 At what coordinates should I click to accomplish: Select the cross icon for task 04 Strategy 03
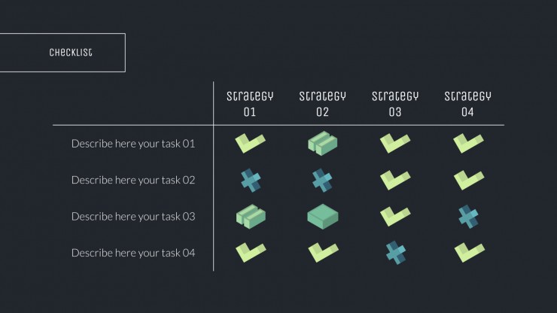click(396, 253)
